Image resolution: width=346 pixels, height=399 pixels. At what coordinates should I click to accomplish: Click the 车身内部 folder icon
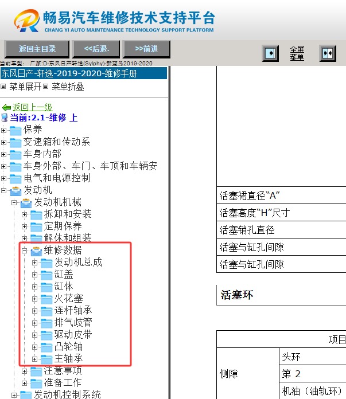[x=15, y=154]
